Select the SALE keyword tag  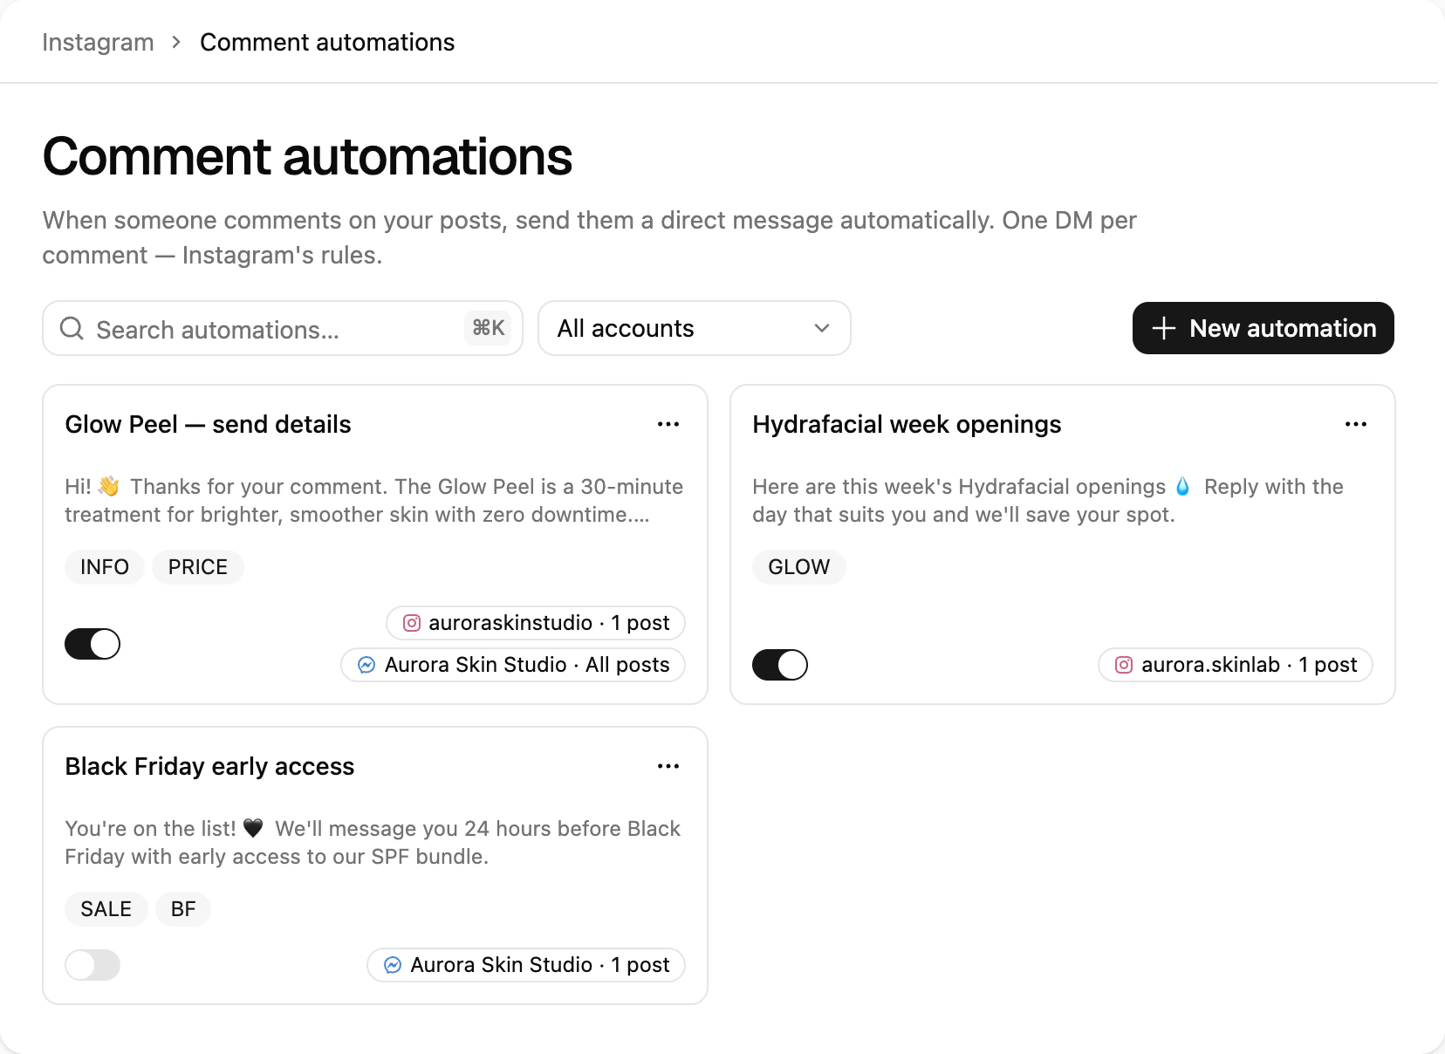click(x=106, y=909)
